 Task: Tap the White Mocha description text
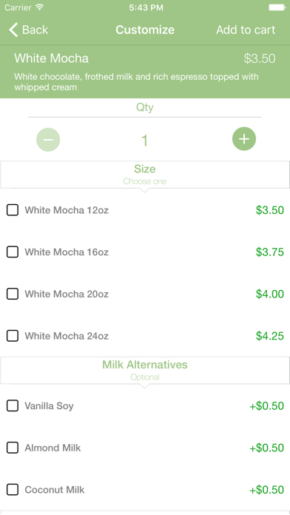[x=136, y=82]
